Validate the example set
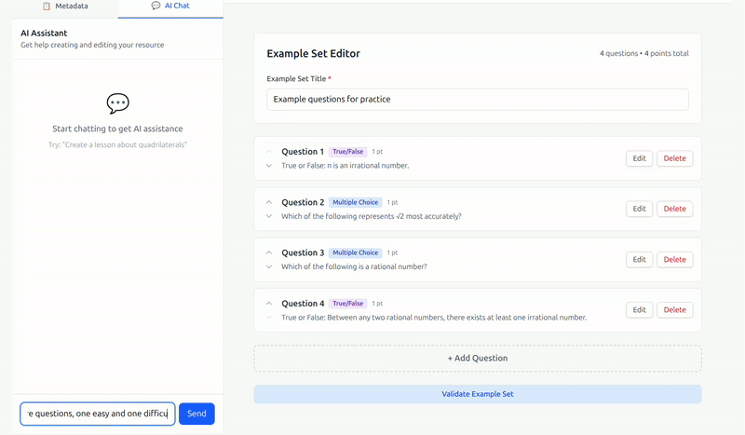The image size is (745, 435). (477, 394)
